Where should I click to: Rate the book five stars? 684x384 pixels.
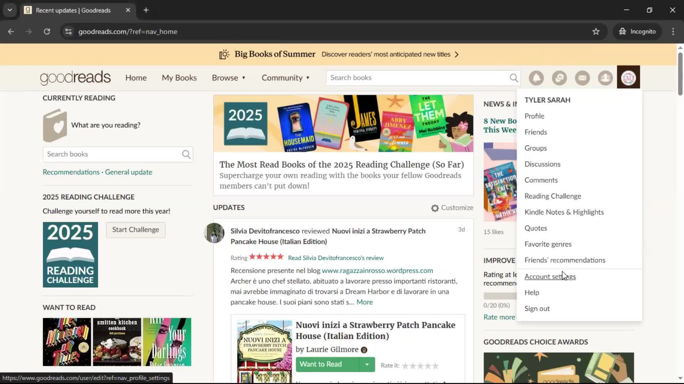(x=435, y=366)
